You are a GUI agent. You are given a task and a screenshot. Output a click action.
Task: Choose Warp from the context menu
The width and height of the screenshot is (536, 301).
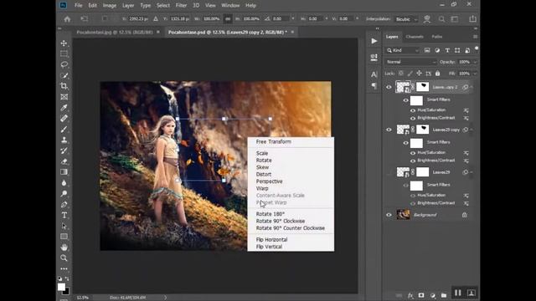[x=262, y=188]
